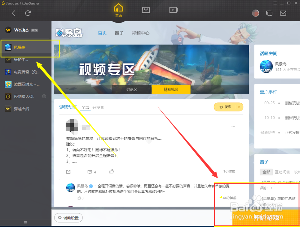
Task: Click the 开始游戏 start button
Action: coord(266,218)
